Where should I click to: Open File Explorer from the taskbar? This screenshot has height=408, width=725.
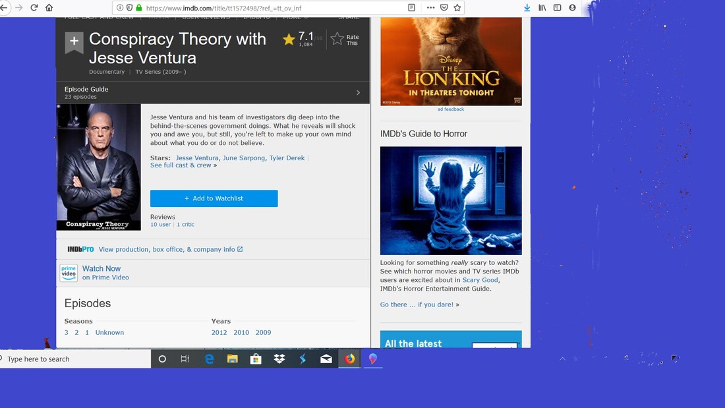[x=232, y=359]
